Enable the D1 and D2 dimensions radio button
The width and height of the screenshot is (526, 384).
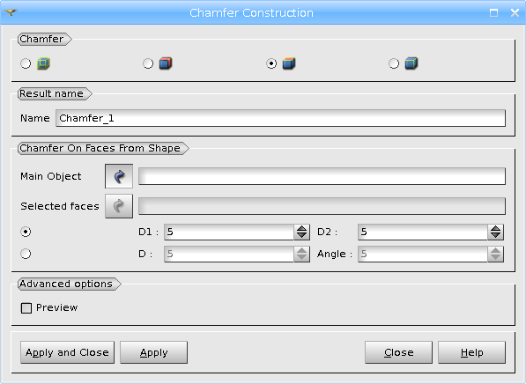click(x=26, y=232)
